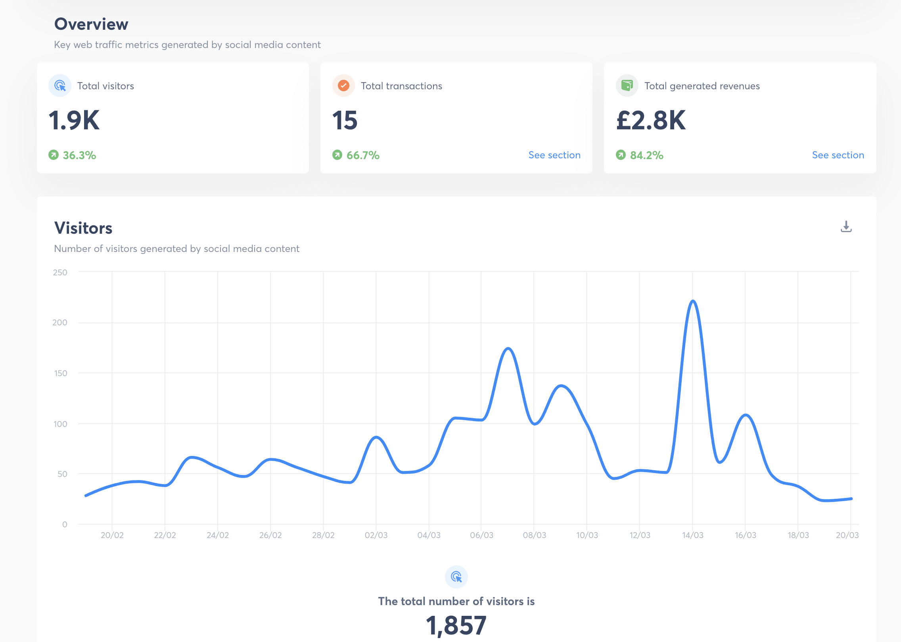Image resolution: width=901 pixels, height=642 pixels.
Task: Click the 100 y-axis label
Action: click(x=60, y=424)
